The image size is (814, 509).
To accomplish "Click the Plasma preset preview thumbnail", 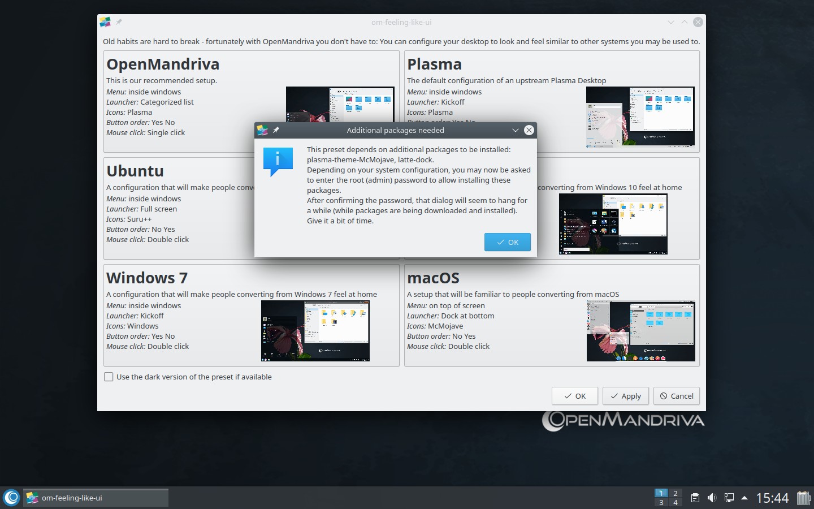I will [x=640, y=117].
